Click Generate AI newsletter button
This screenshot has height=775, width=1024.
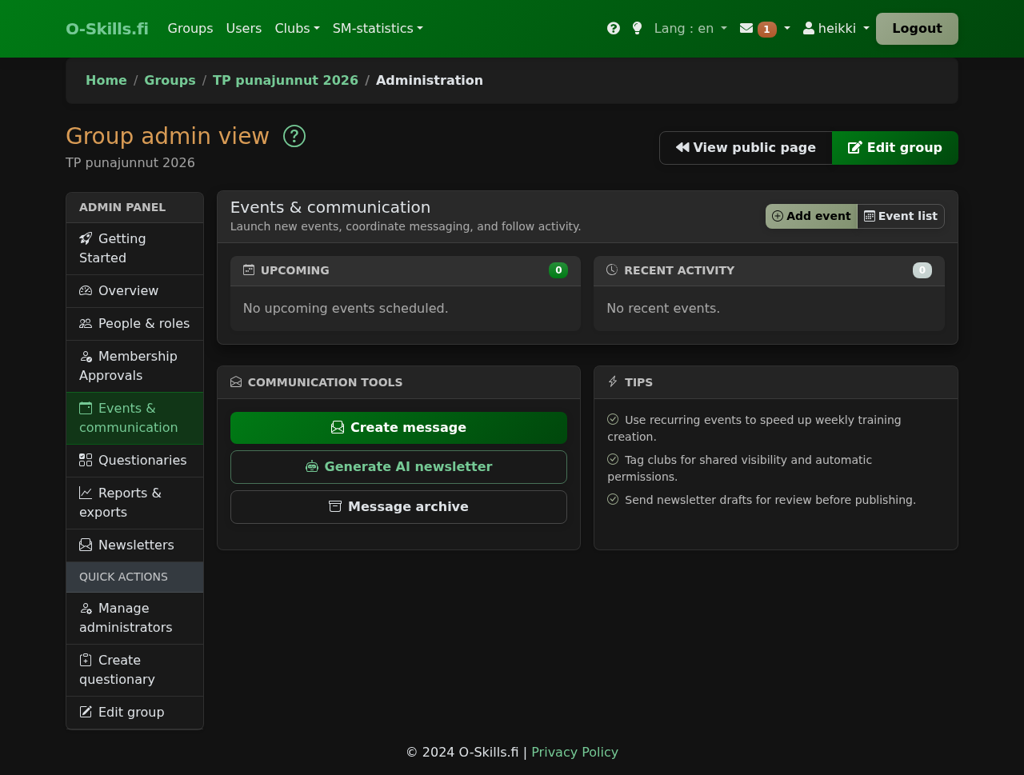(398, 467)
